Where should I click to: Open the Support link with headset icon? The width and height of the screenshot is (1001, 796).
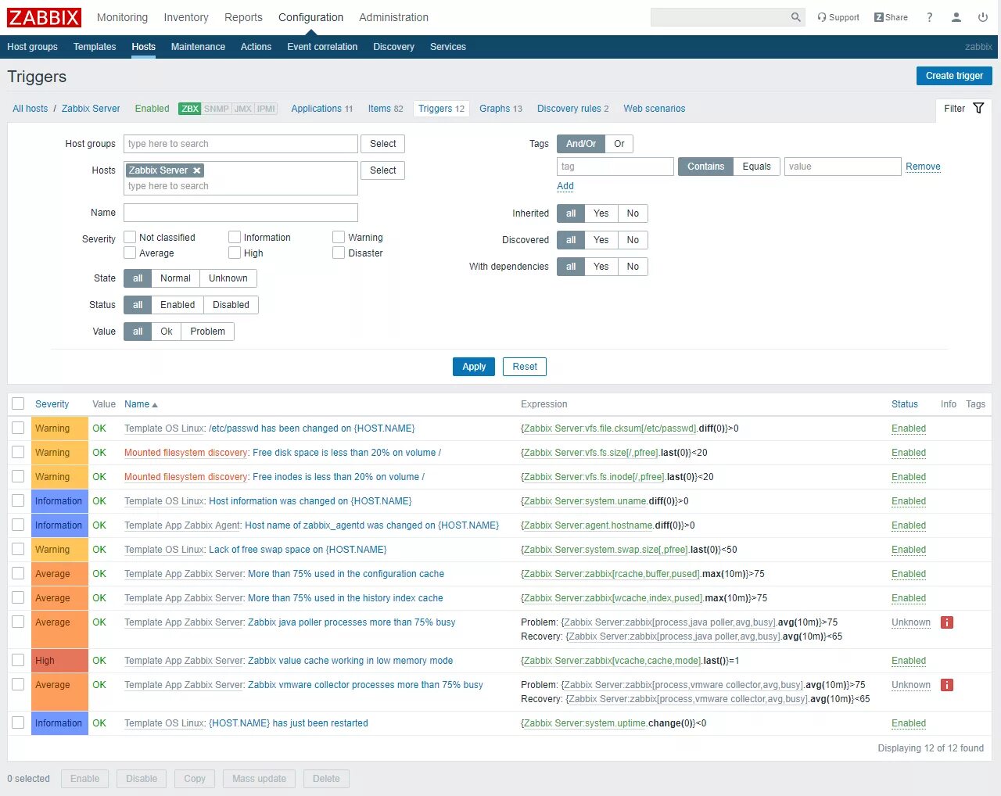pyautogui.click(x=838, y=17)
